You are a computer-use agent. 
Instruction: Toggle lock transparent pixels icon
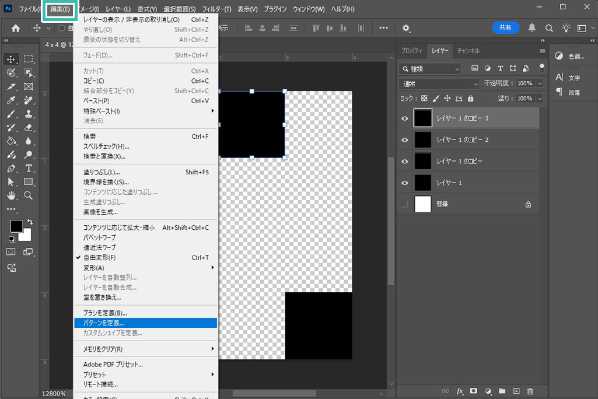[424, 99]
